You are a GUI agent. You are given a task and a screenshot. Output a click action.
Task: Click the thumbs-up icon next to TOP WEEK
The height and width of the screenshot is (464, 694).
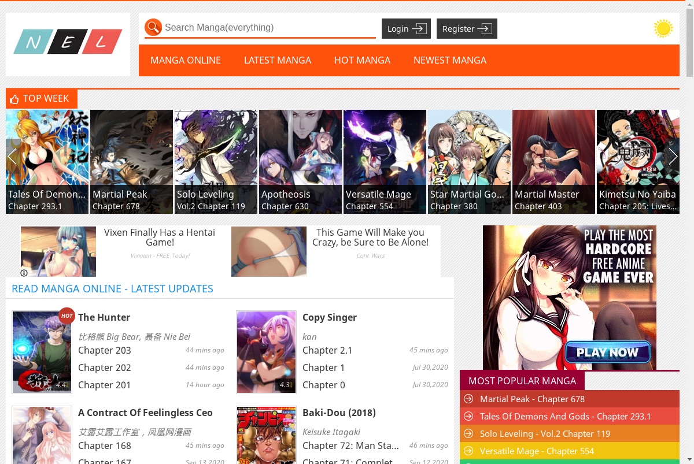14,99
